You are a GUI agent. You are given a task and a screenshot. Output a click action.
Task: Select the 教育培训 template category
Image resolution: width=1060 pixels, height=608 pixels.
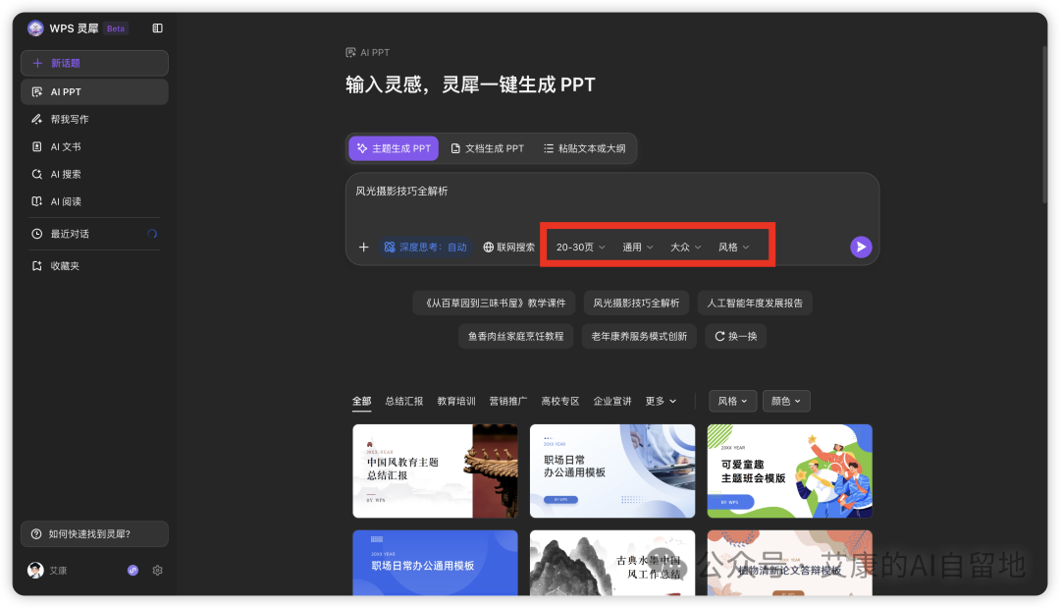(x=455, y=401)
